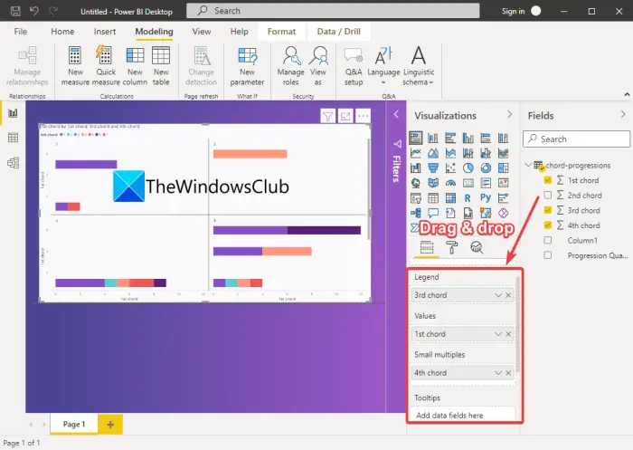The width and height of the screenshot is (633, 450).
Task: Remove 3rd chord from Legend
Action: tap(508, 295)
